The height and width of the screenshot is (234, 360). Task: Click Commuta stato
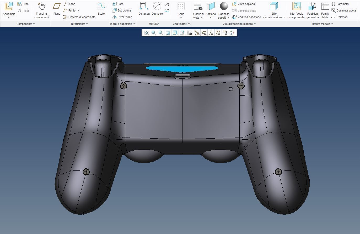click(x=244, y=11)
